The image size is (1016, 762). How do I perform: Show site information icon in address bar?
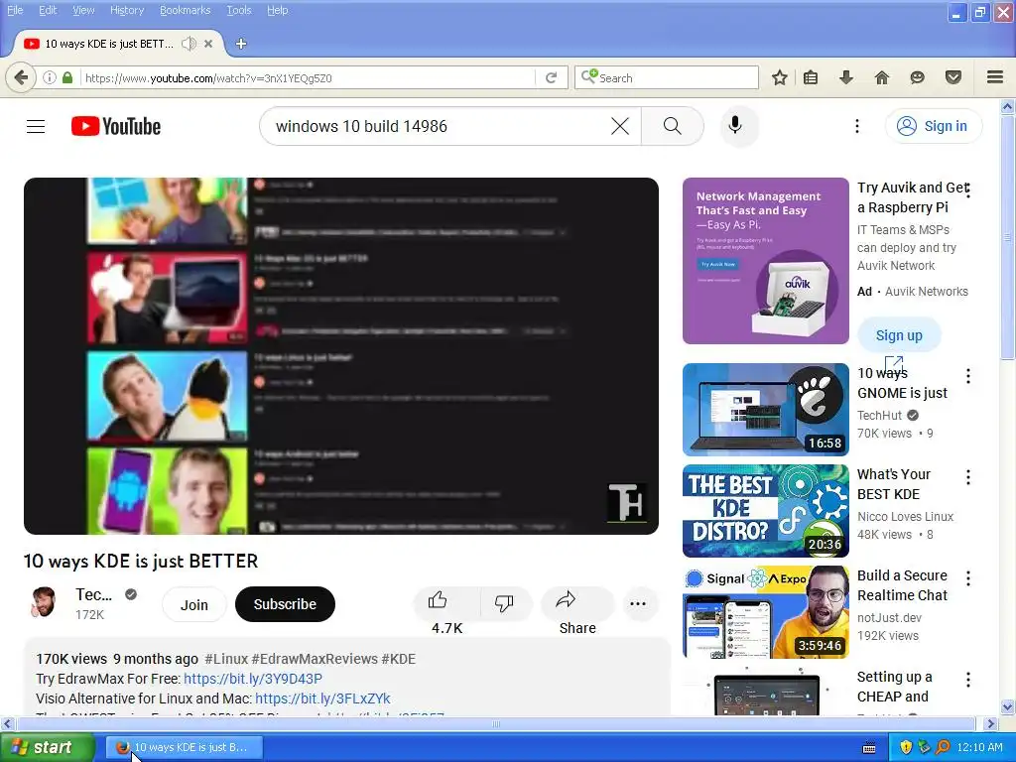[50, 77]
